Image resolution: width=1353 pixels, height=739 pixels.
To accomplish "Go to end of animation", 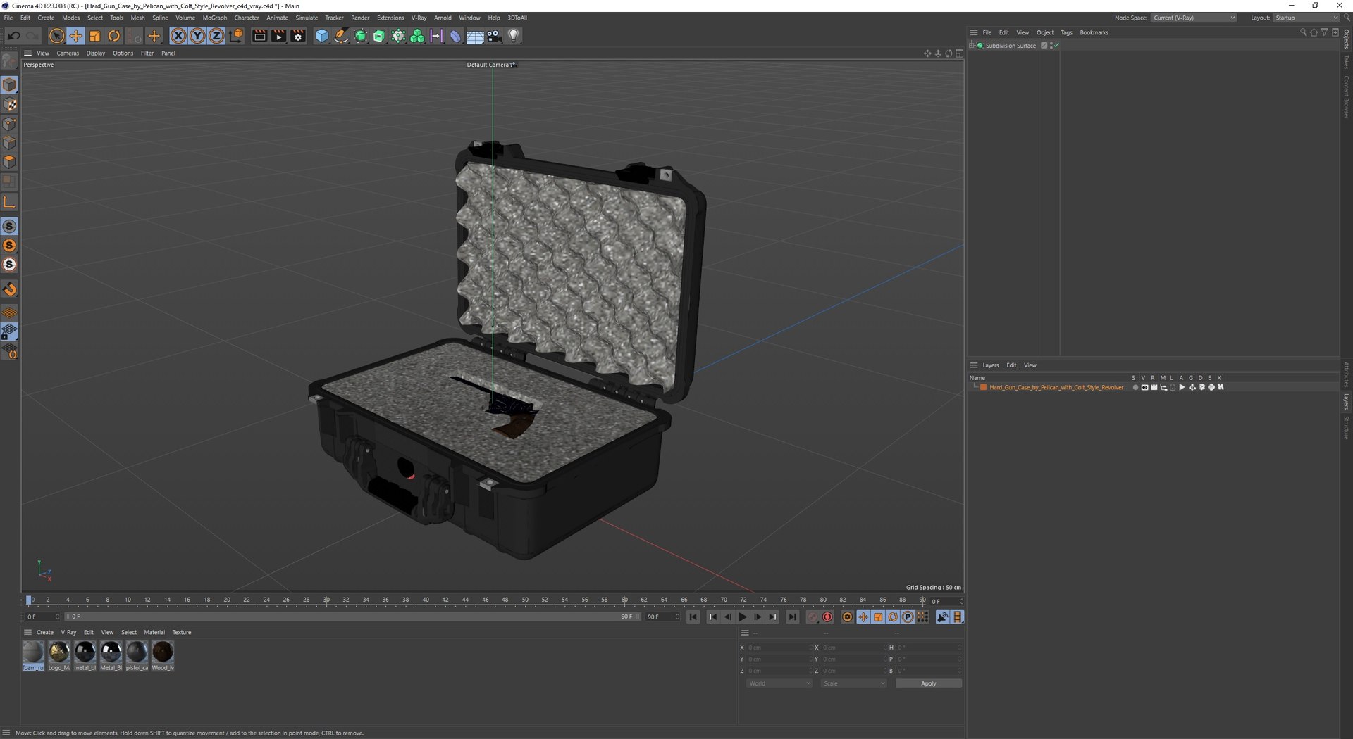I will coord(793,617).
